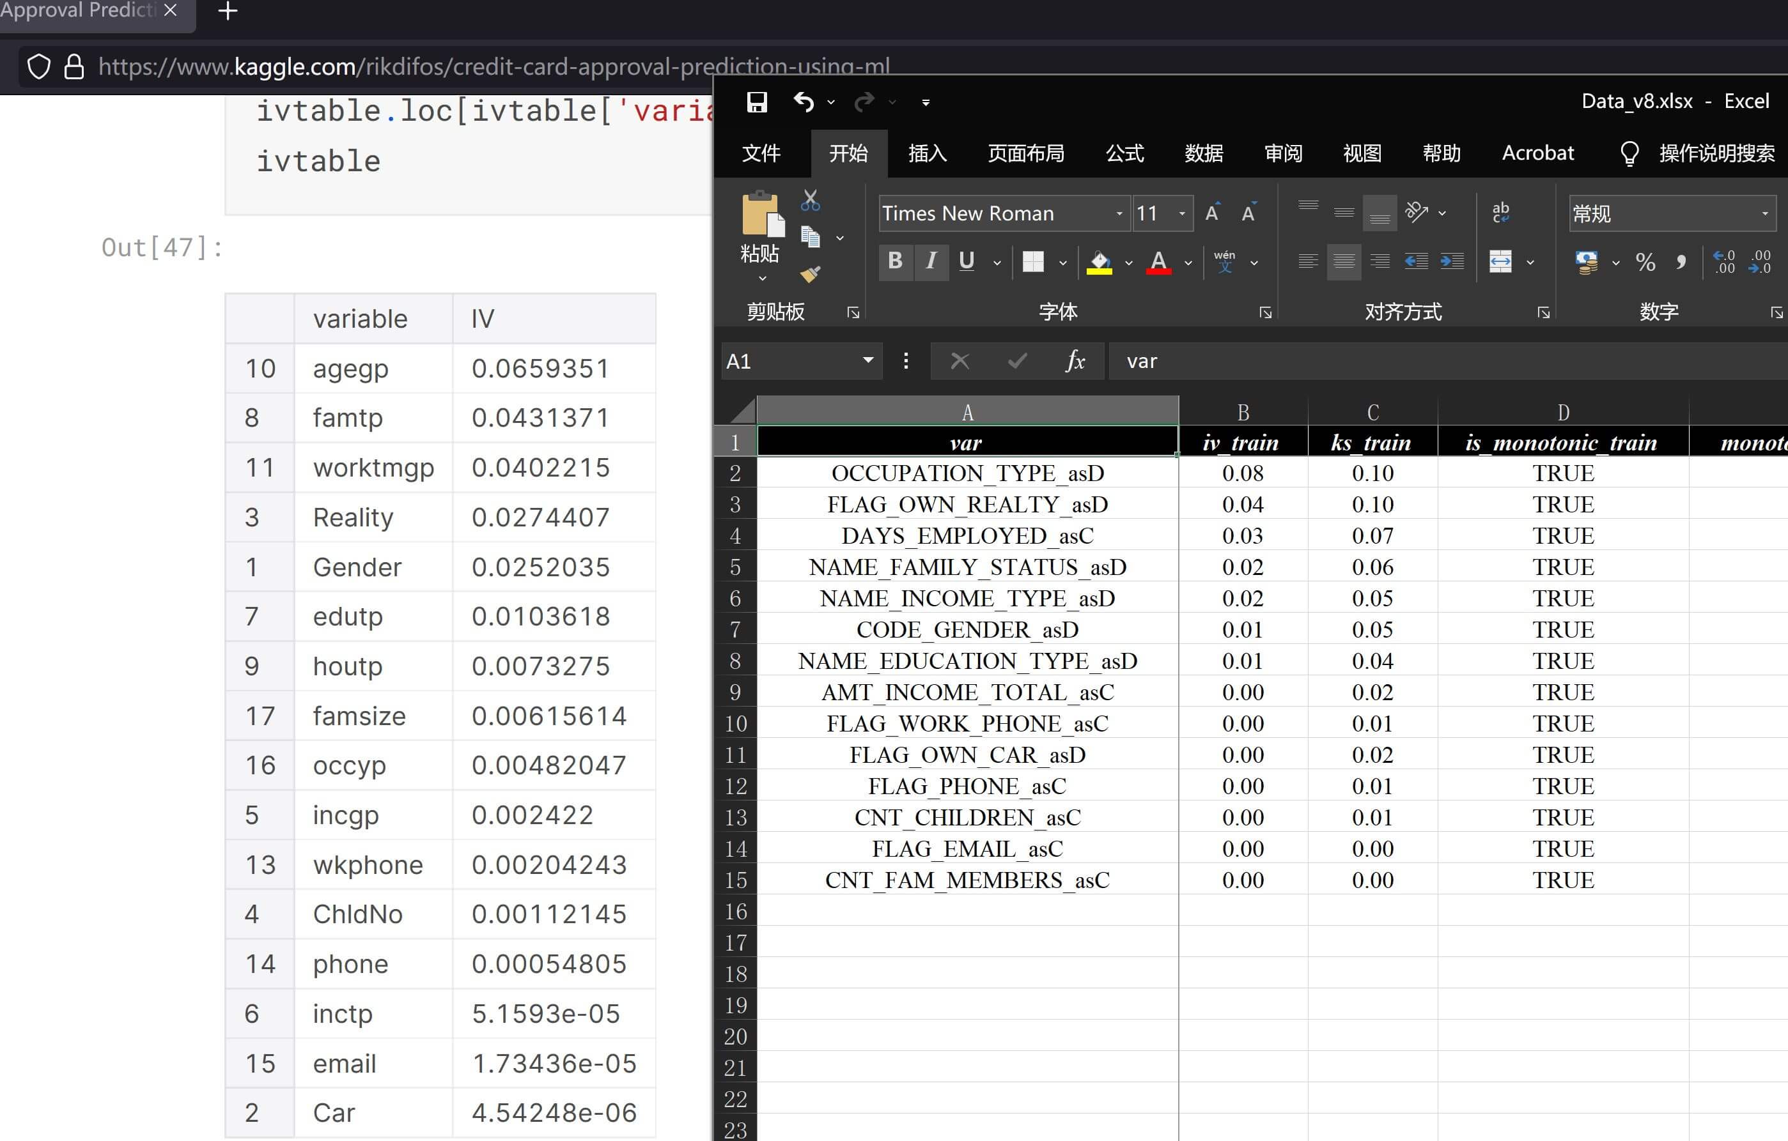Select the Format Painter brush icon
Image resolution: width=1788 pixels, height=1141 pixels.
(x=810, y=275)
